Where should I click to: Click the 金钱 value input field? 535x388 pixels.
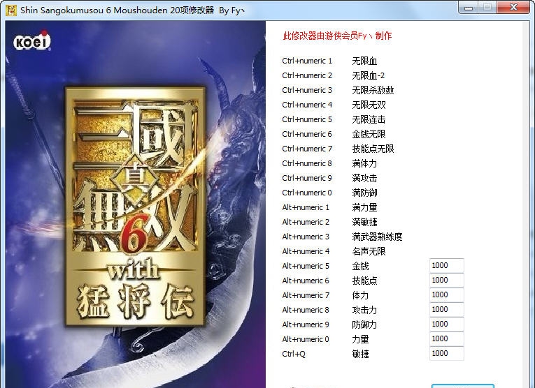coord(447,265)
